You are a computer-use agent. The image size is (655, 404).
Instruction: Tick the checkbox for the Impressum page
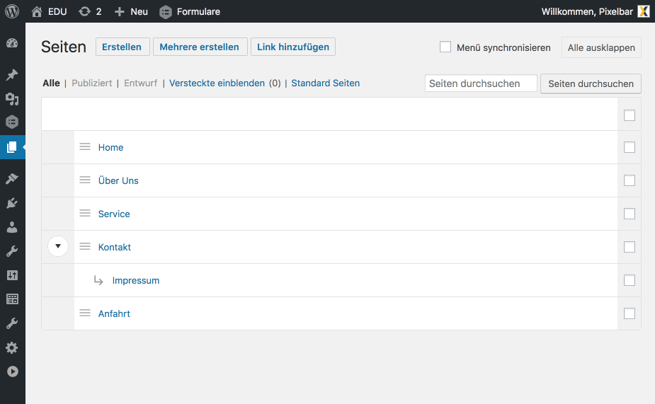click(629, 280)
